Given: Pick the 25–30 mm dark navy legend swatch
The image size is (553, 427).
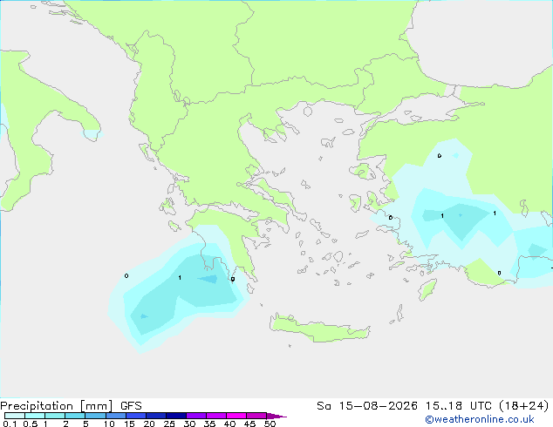Looking at the screenshot, I should (176, 416).
